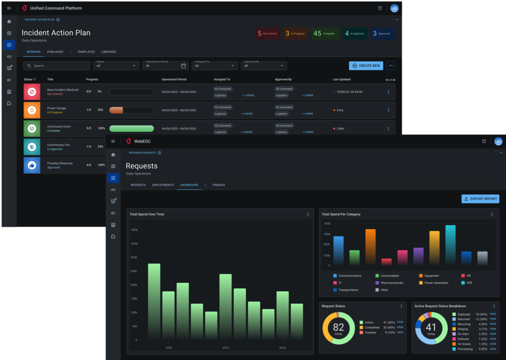Sort by the Status column header
The height and width of the screenshot is (360, 506).
[x=30, y=80]
